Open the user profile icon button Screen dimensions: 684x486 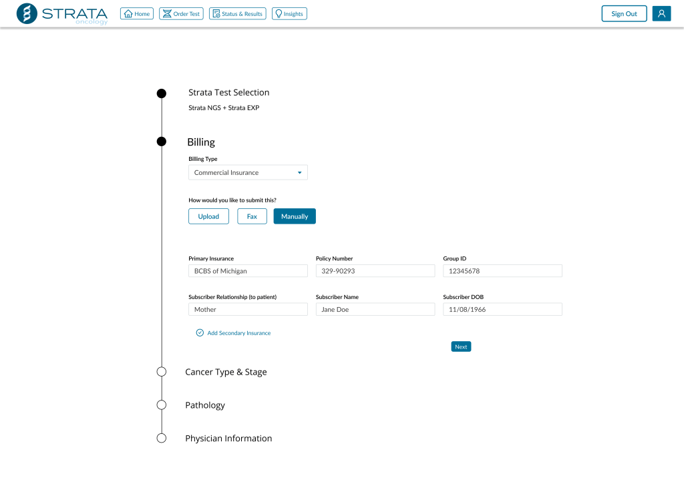[661, 13]
